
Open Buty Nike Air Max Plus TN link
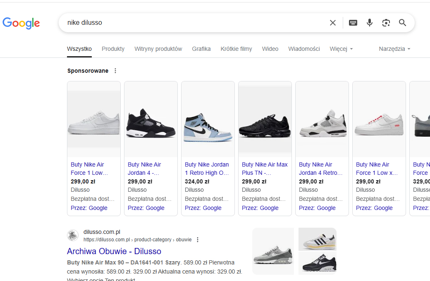(265, 169)
